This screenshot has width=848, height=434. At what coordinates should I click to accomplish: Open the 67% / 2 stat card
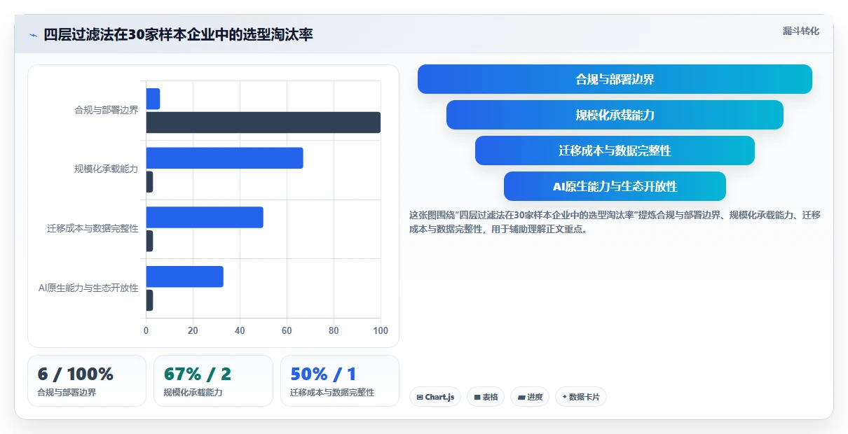[x=213, y=381]
